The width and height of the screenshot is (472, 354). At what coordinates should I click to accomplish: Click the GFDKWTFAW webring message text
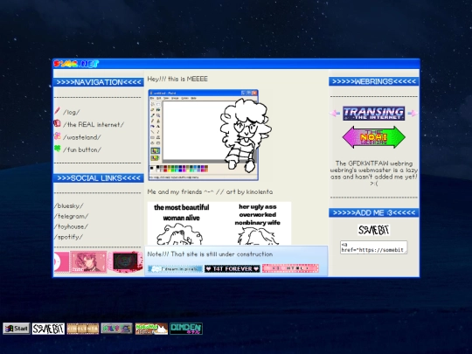(x=374, y=173)
